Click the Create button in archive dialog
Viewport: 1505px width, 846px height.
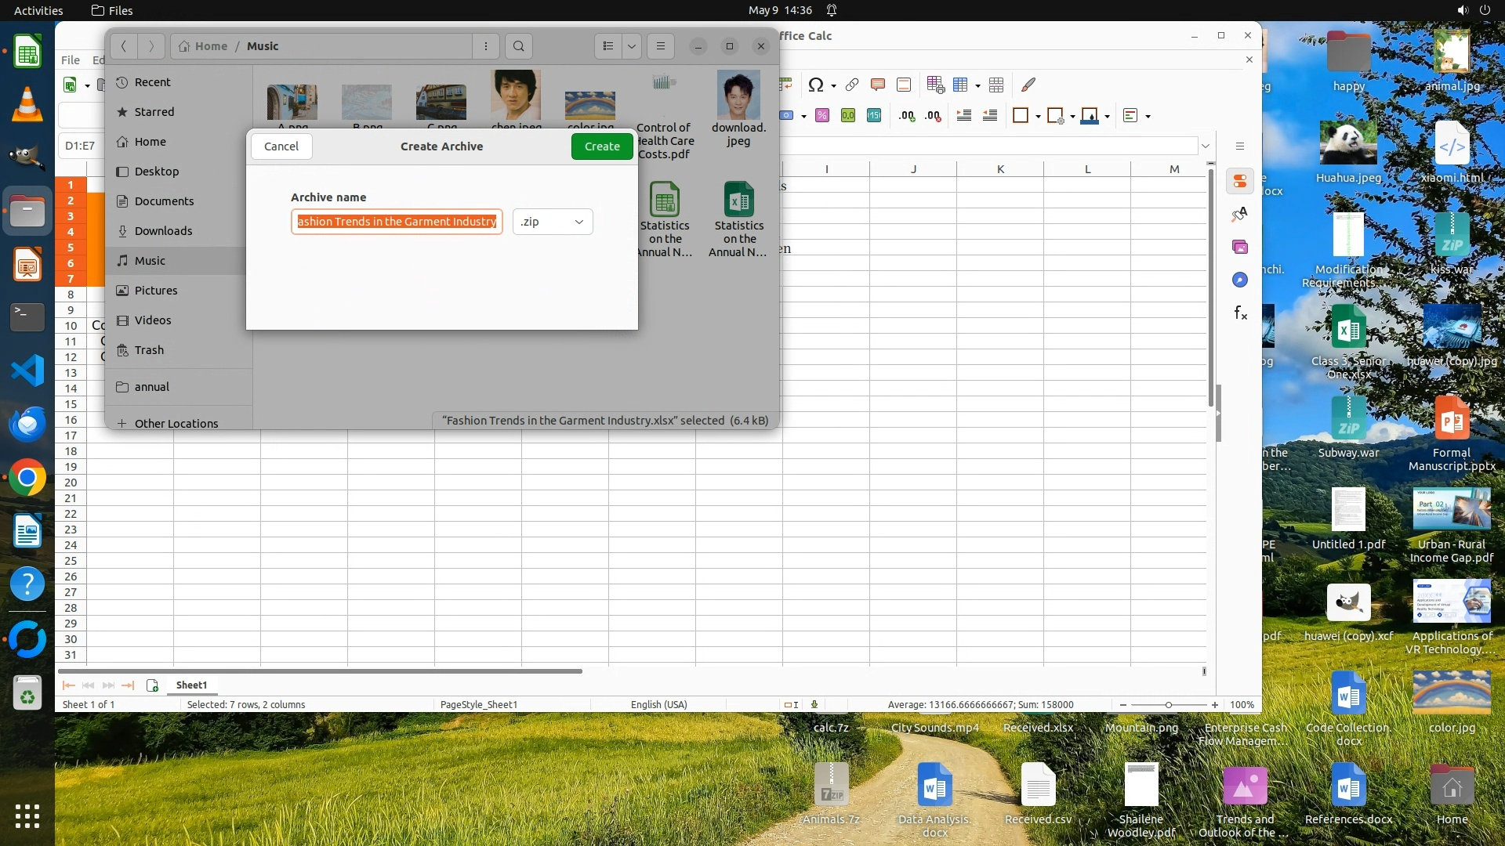[601, 146]
